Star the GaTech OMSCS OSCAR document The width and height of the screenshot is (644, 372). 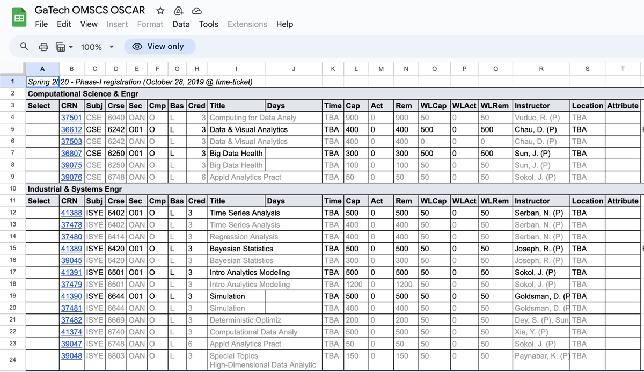160,11
